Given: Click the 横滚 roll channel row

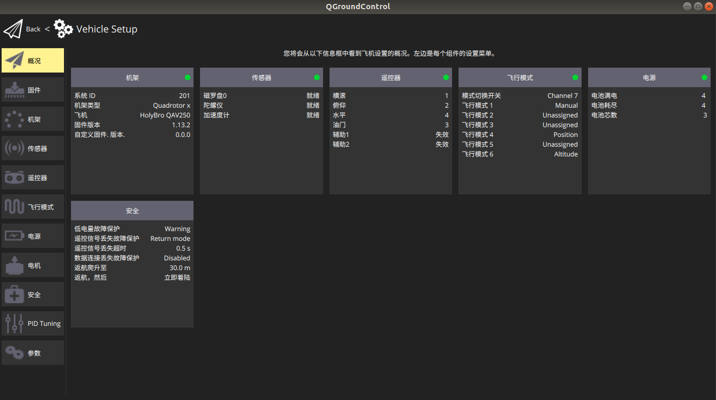Looking at the screenshot, I should coord(391,96).
